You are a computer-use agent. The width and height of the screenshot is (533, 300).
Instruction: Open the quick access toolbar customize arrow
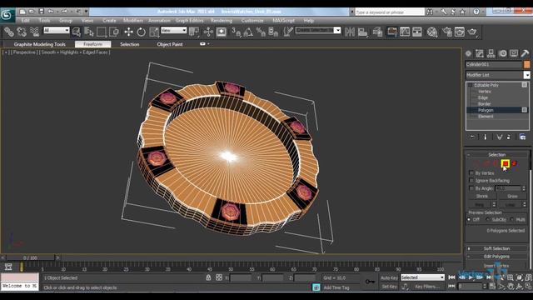click(86, 12)
